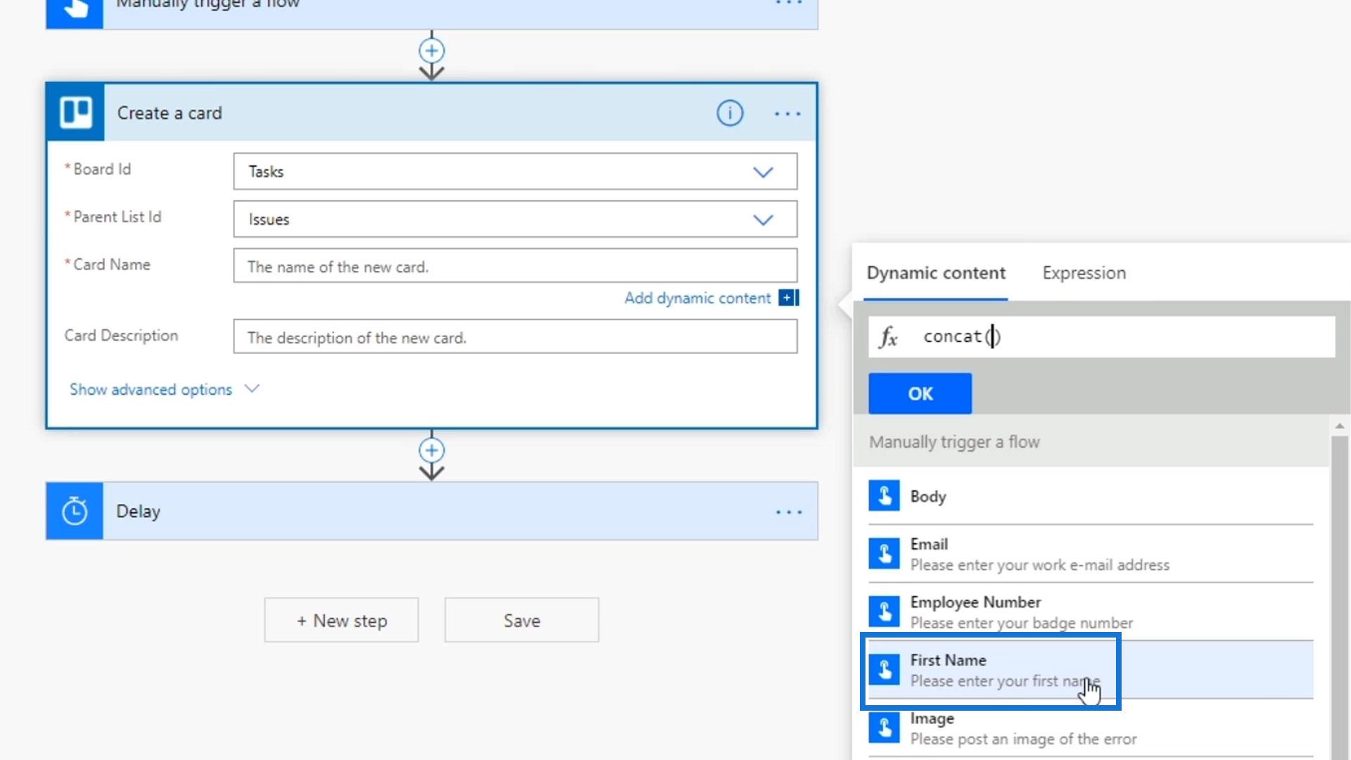This screenshot has height=760, width=1351.
Task: Click the blue plus beside Add dynamic content
Action: (788, 298)
